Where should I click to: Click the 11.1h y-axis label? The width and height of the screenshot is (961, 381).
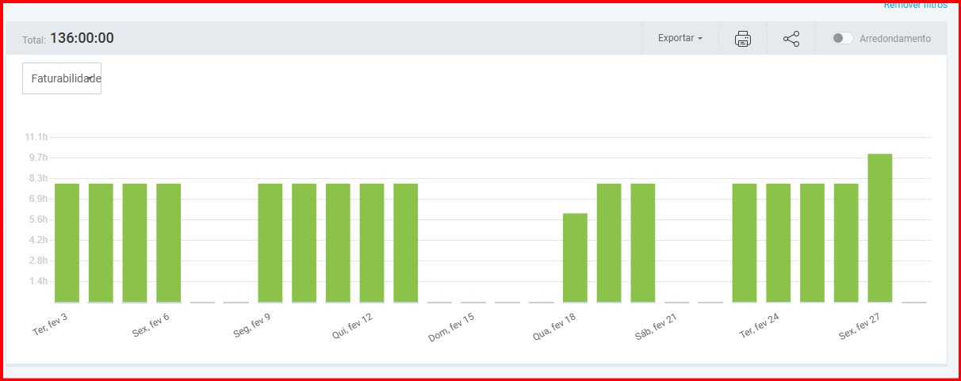click(x=36, y=137)
